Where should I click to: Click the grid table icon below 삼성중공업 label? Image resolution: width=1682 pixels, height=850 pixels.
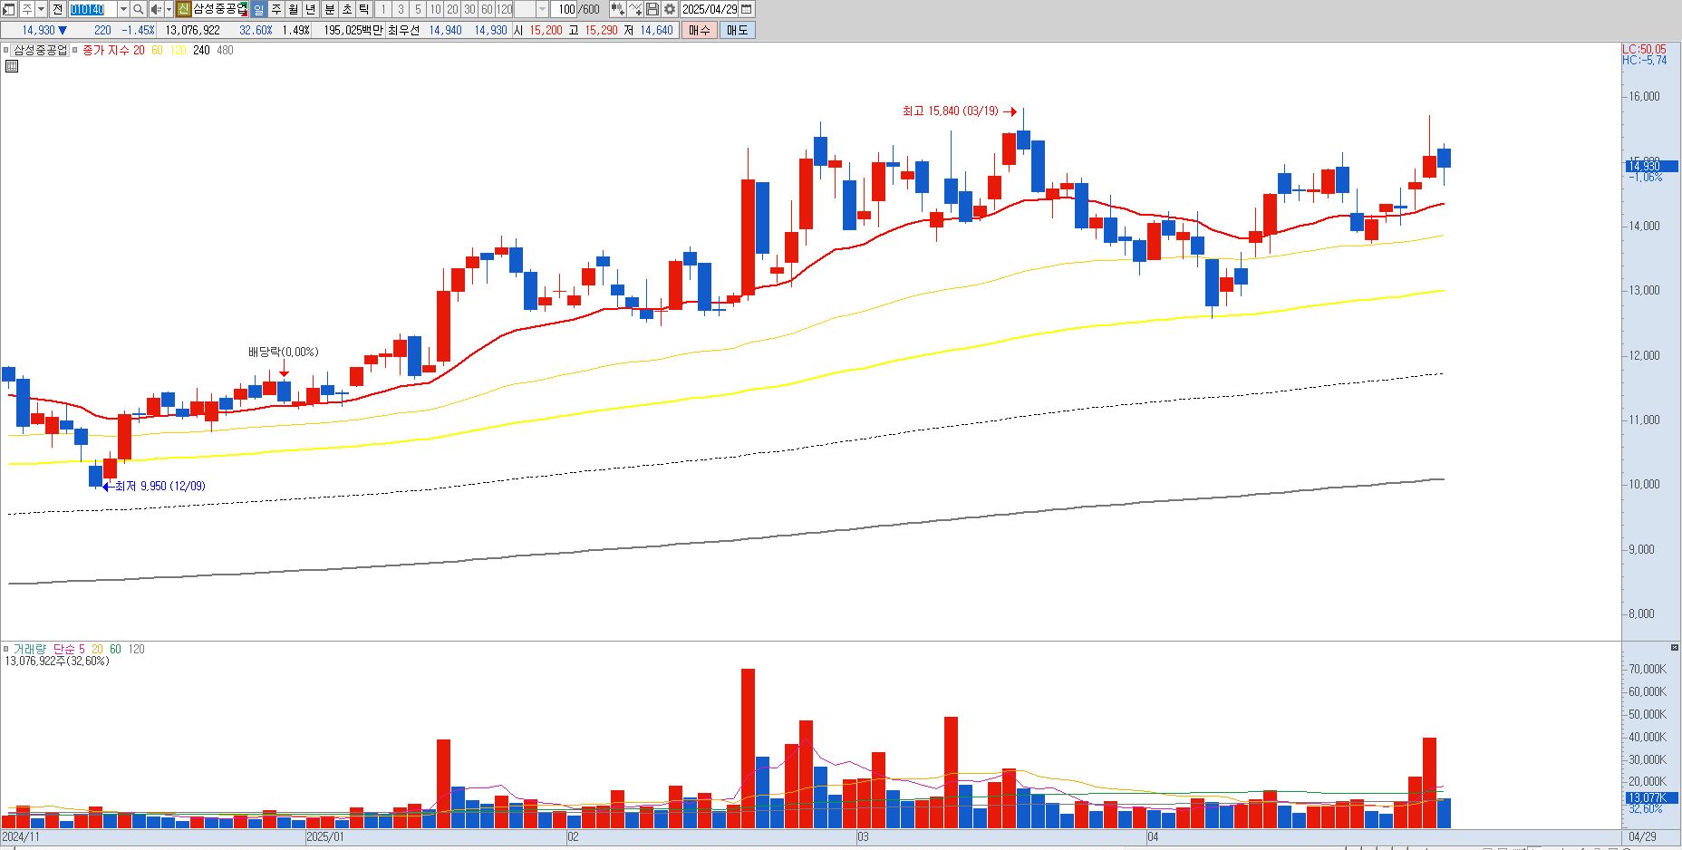point(12,66)
